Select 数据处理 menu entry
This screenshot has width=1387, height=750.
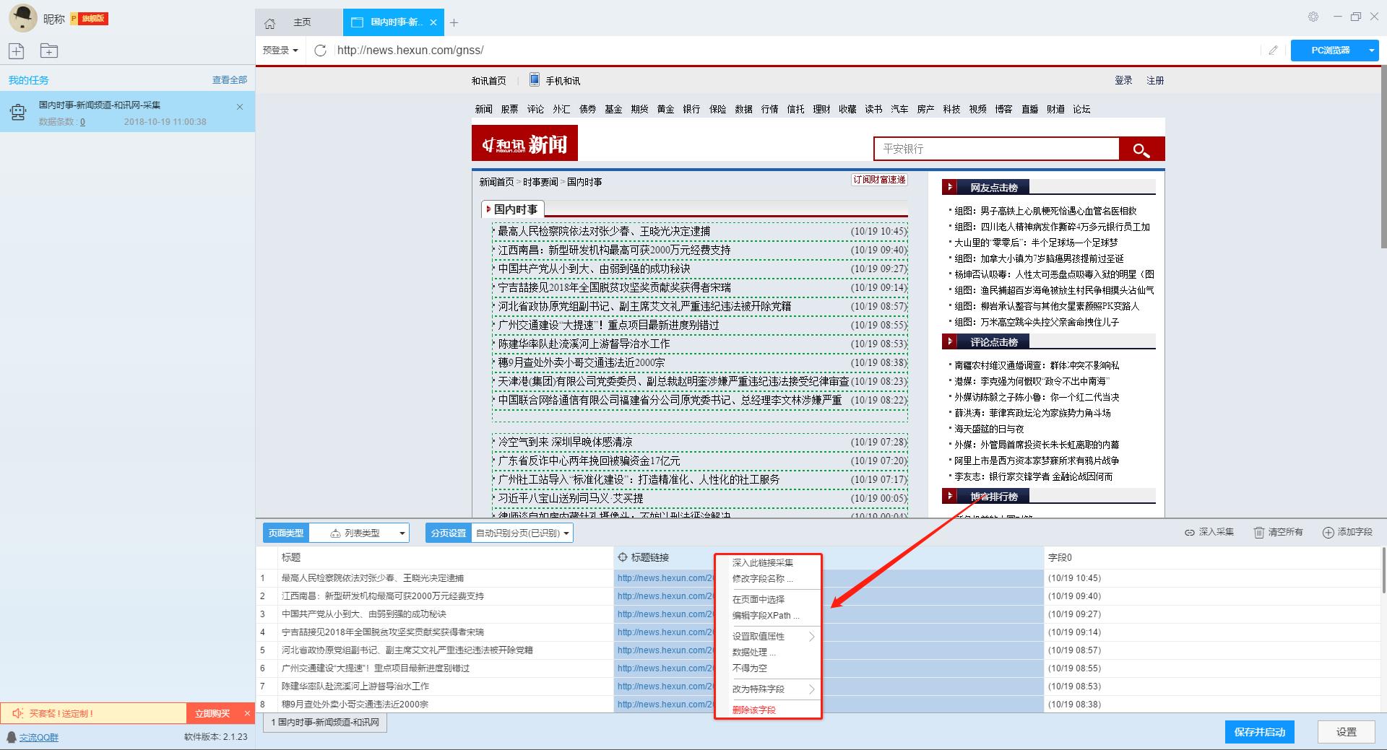(753, 652)
